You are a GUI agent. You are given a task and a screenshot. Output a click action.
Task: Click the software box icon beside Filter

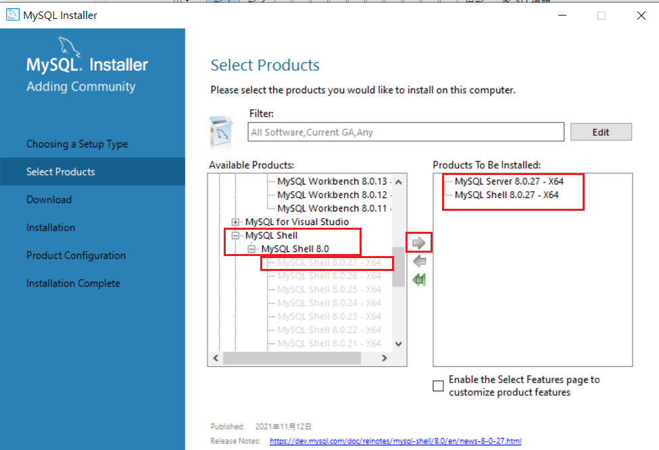221,132
